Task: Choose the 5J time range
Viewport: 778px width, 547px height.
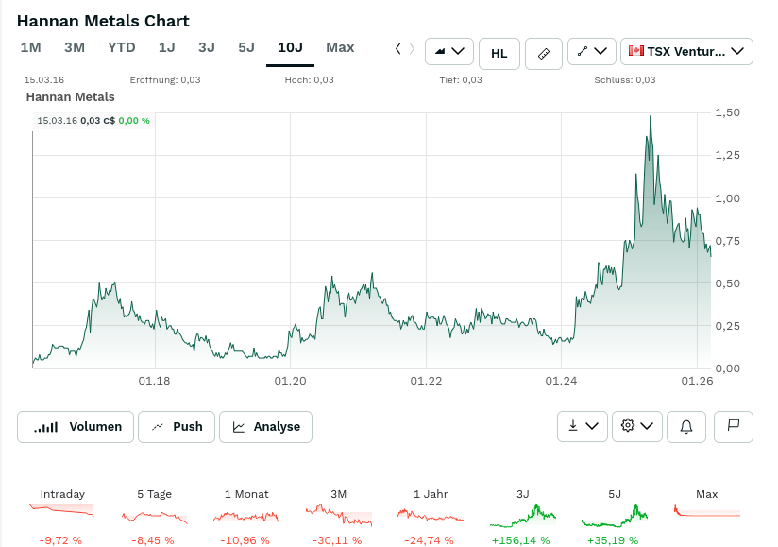Action: [246, 47]
